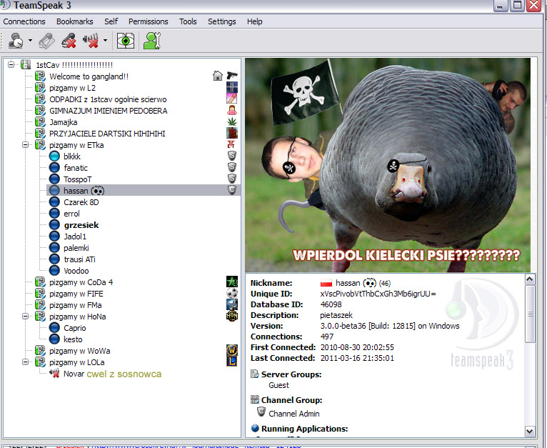The height and width of the screenshot is (448, 547).
Task: Select user grzesiek in the channel tree
Action: point(81,225)
